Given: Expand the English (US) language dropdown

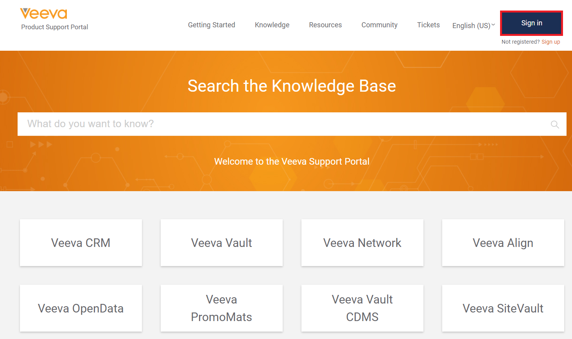Looking at the screenshot, I should 473,25.
